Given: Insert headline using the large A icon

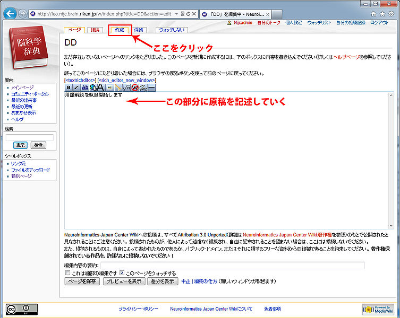Looking at the screenshot, I should (100, 87).
